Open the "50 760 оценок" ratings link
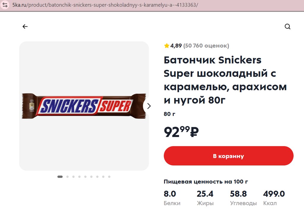 (206, 46)
